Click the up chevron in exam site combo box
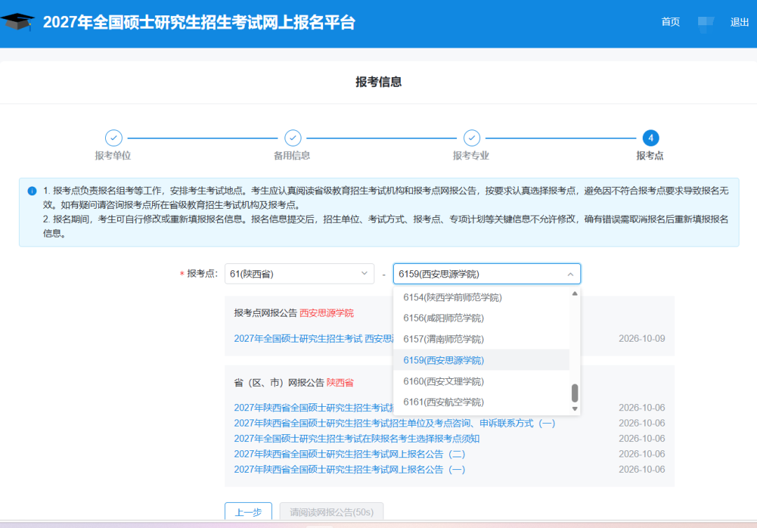This screenshot has width=757, height=528. [570, 274]
